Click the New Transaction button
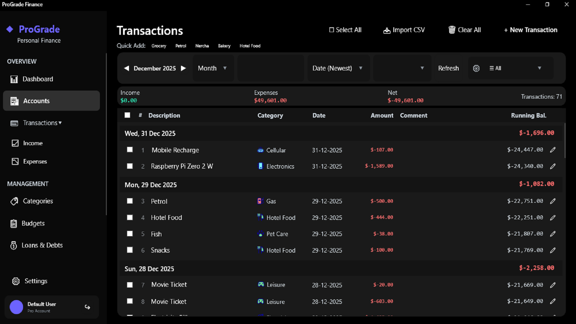 coord(530,30)
